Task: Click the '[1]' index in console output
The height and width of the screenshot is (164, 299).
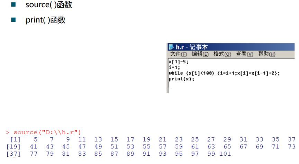Action: pyautogui.click(x=15, y=139)
